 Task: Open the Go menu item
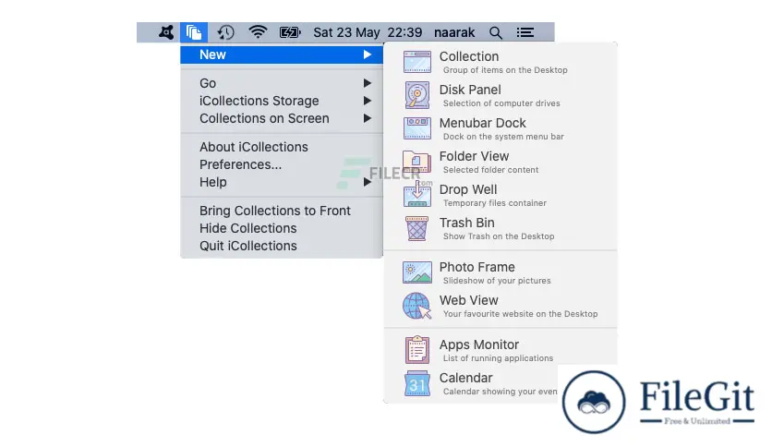click(x=282, y=83)
